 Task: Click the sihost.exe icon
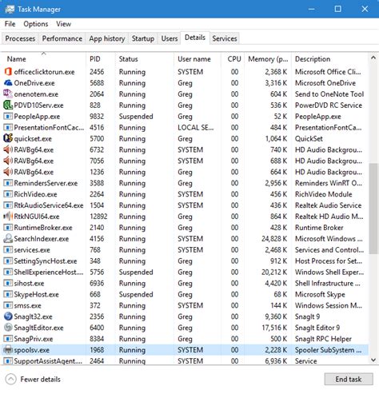tap(8, 283)
